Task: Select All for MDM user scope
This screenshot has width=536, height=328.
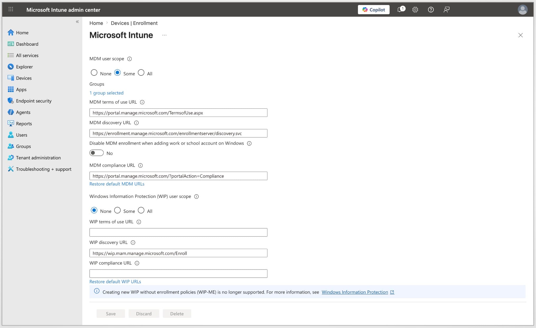Action: (x=141, y=73)
